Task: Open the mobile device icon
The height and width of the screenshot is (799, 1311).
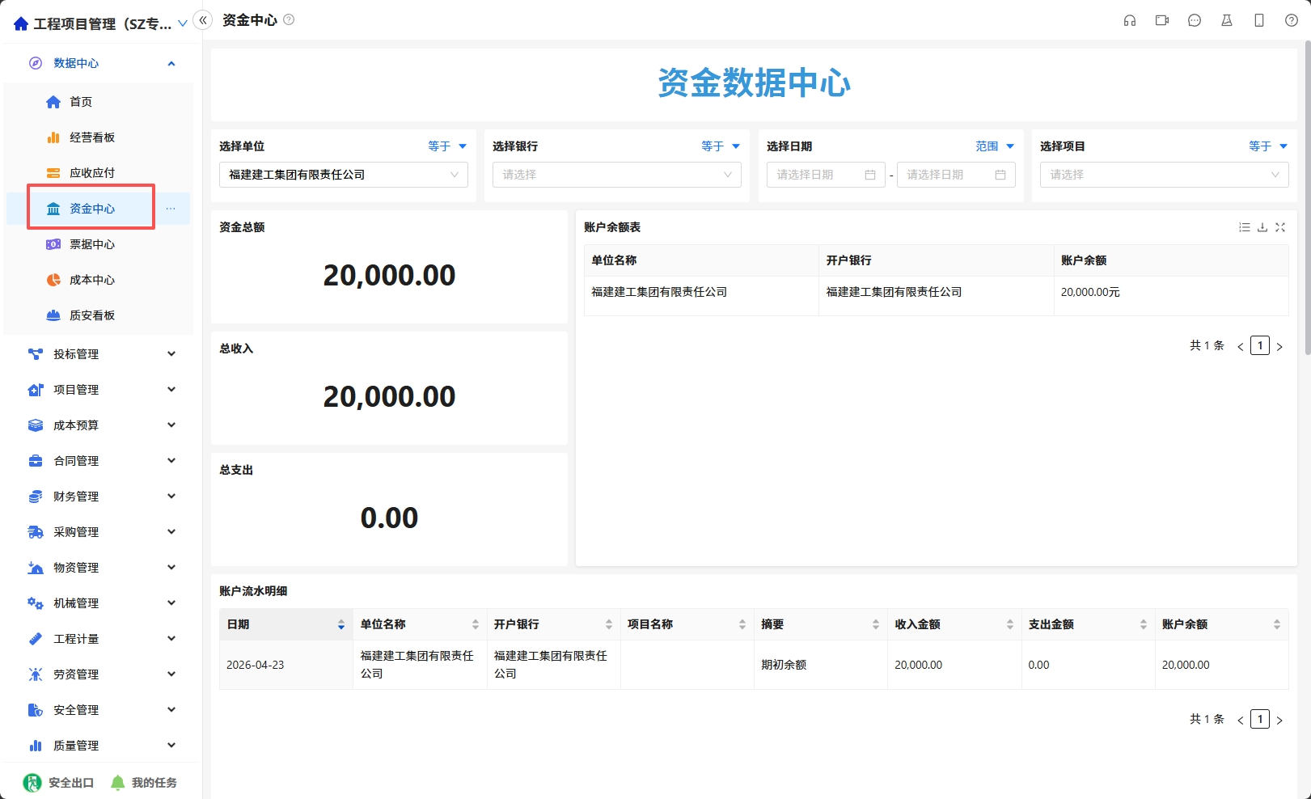Action: click(1259, 20)
